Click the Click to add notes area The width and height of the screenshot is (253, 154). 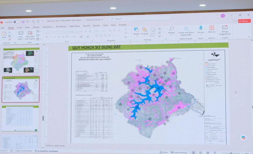click(55, 146)
